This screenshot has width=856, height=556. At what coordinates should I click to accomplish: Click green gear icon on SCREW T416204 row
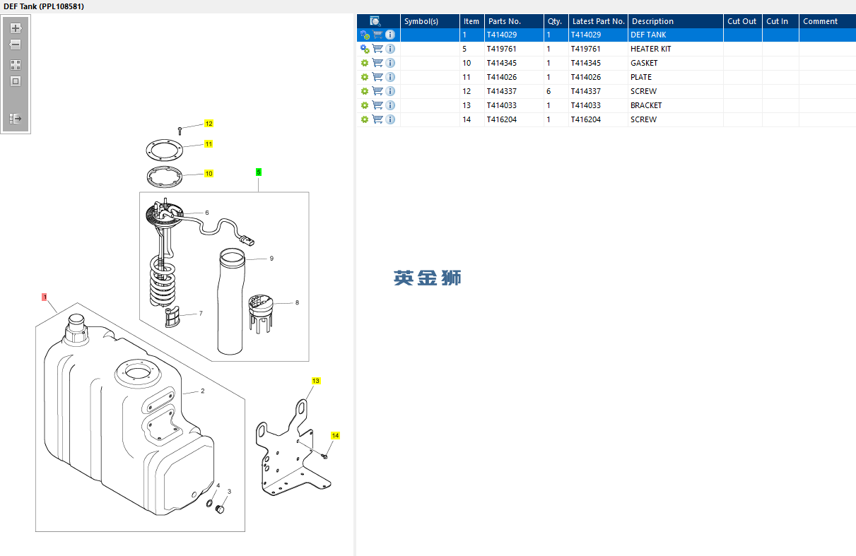pos(365,119)
